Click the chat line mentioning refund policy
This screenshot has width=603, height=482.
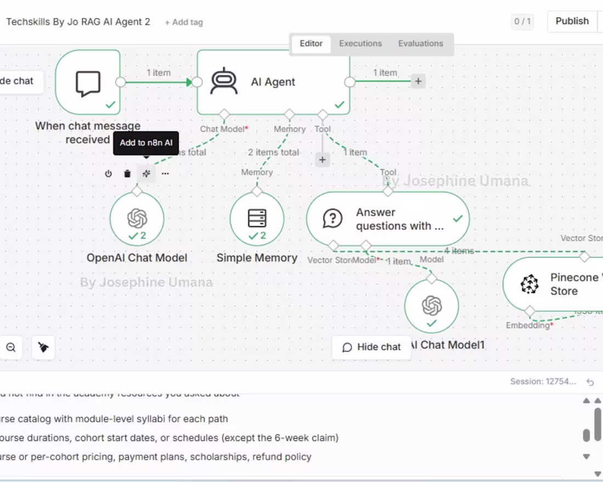(155, 457)
